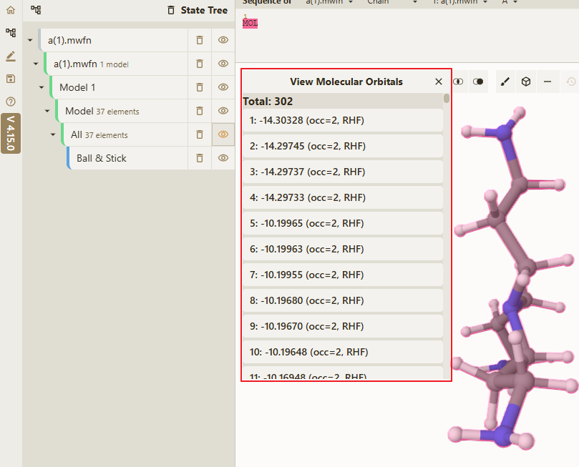This screenshot has height=467, width=579.
Task: Select orbital 1: -14.30328 entry
Action: 343,120
